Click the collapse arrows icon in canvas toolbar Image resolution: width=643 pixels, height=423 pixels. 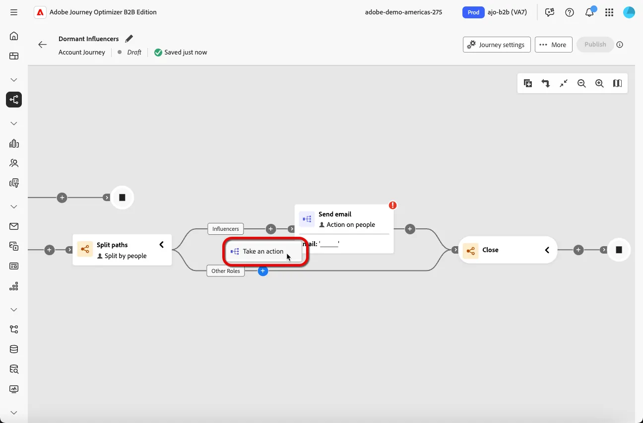click(x=564, y=84)
